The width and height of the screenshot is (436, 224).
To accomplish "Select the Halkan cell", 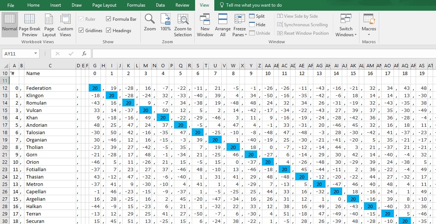I will (50, 207).
